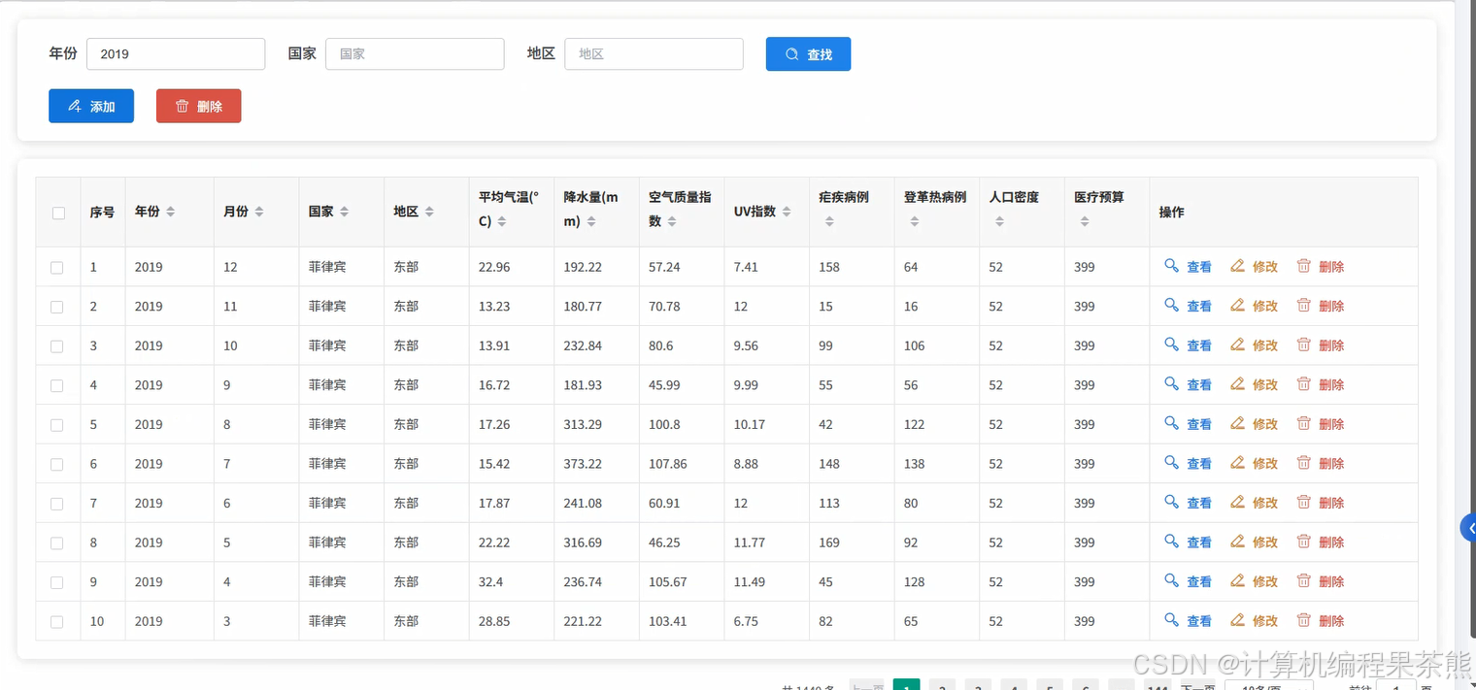Toggle the select-all checkbox in table header
Image resolution: width=1476 pixels, height=690 pixels.
click(x=58, y=213)
